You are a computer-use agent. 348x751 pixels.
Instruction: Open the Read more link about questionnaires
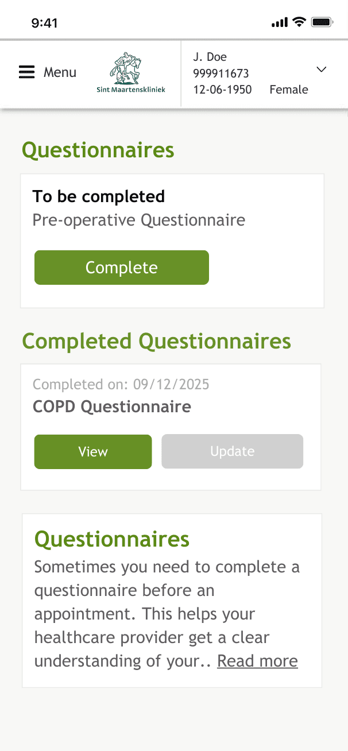(x=257, y=661)
